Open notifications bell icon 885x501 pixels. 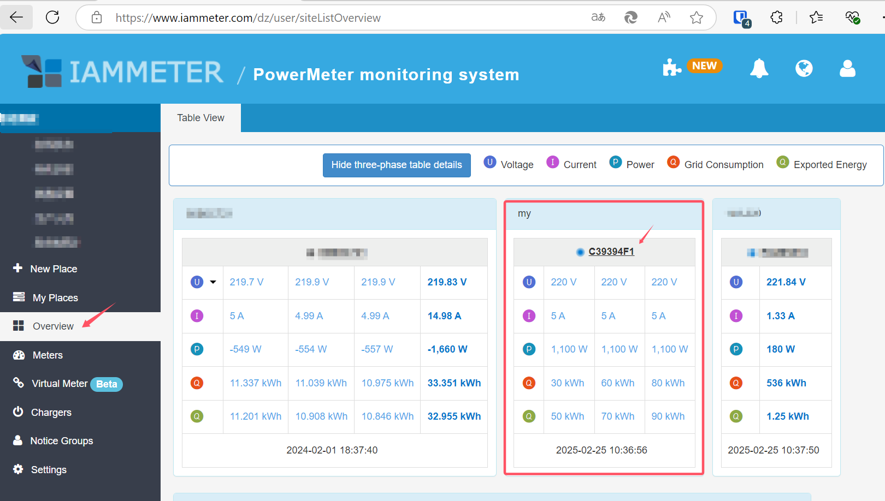(759, 68)
